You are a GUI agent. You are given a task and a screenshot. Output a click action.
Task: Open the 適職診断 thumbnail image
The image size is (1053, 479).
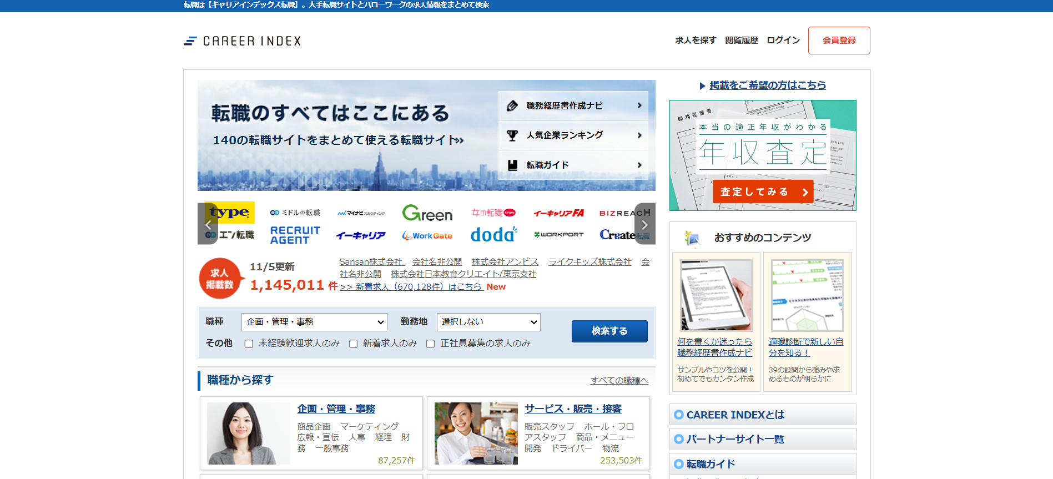click(x=807, y=295)
